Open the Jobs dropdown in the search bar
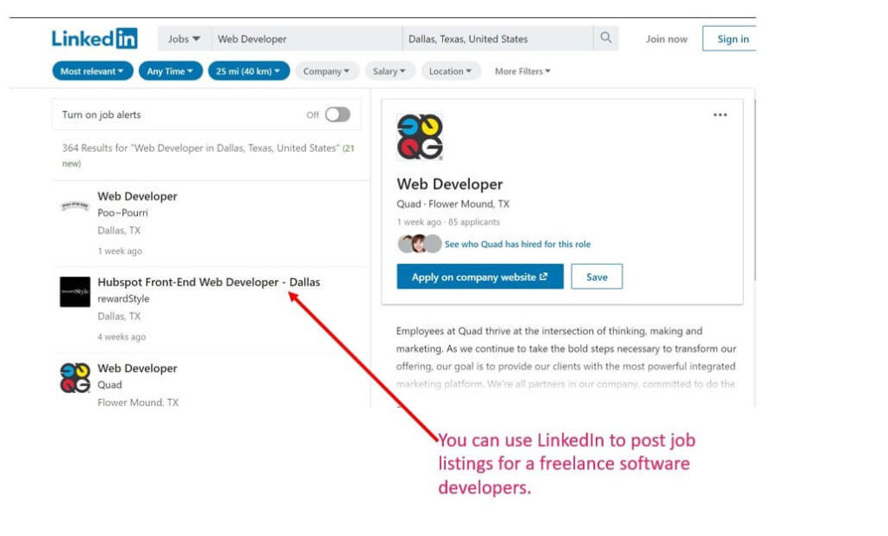The height and width of the screenshot is (536, 888). click(184, 38)
